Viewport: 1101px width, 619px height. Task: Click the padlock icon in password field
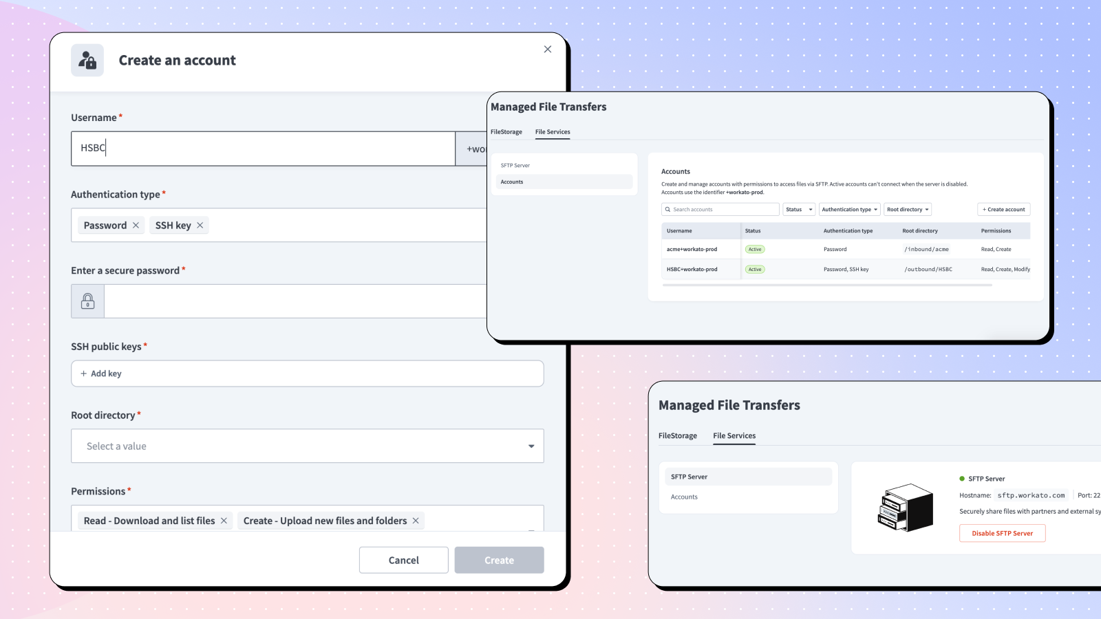(88, 301)
